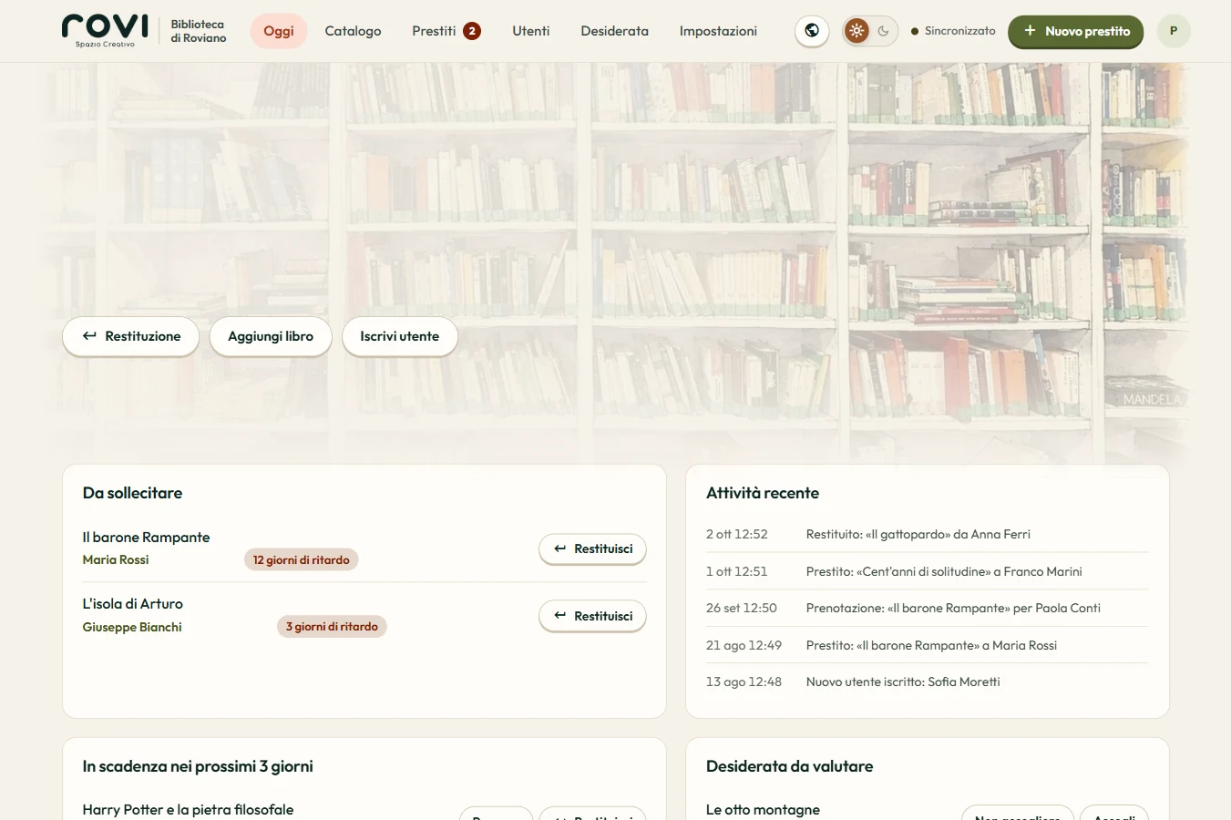Click the Desiderata da valutare heading
The width and height of the screenshot is (1231, 820).
(x=789, y=766)
